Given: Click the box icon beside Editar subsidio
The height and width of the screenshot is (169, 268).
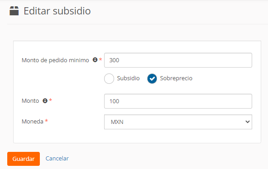Looking at the screenshot, I should pos(14,11).
